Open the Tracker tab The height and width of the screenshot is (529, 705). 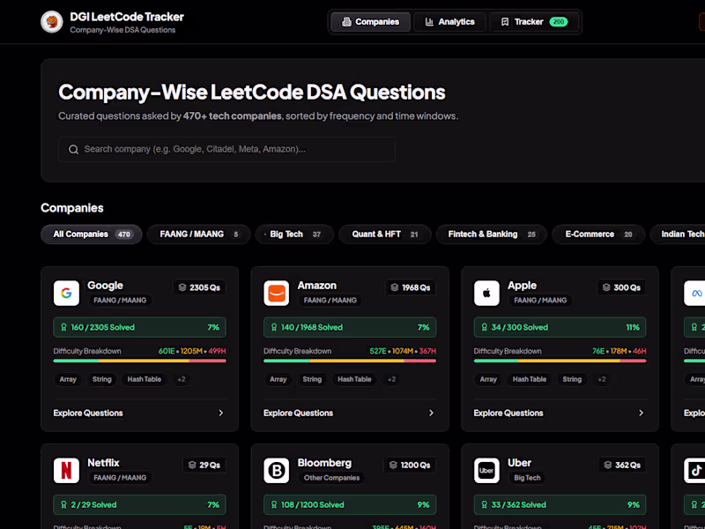click(534, 22)
